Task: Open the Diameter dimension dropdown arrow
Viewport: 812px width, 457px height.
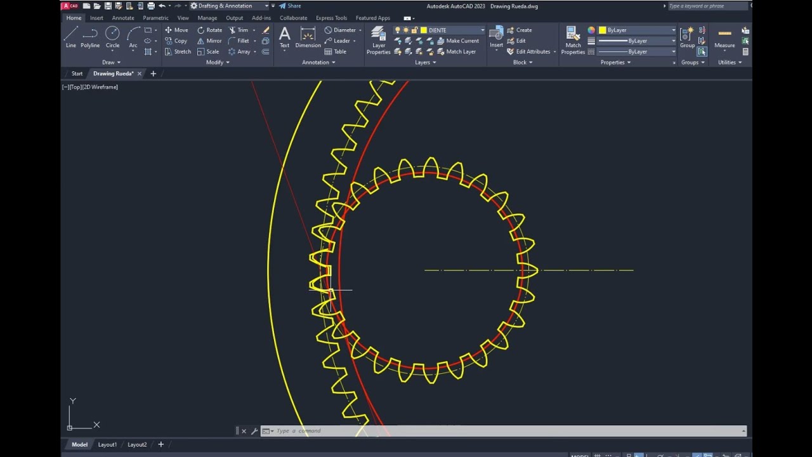Action: pyautogui.click(x=360, y=30)
